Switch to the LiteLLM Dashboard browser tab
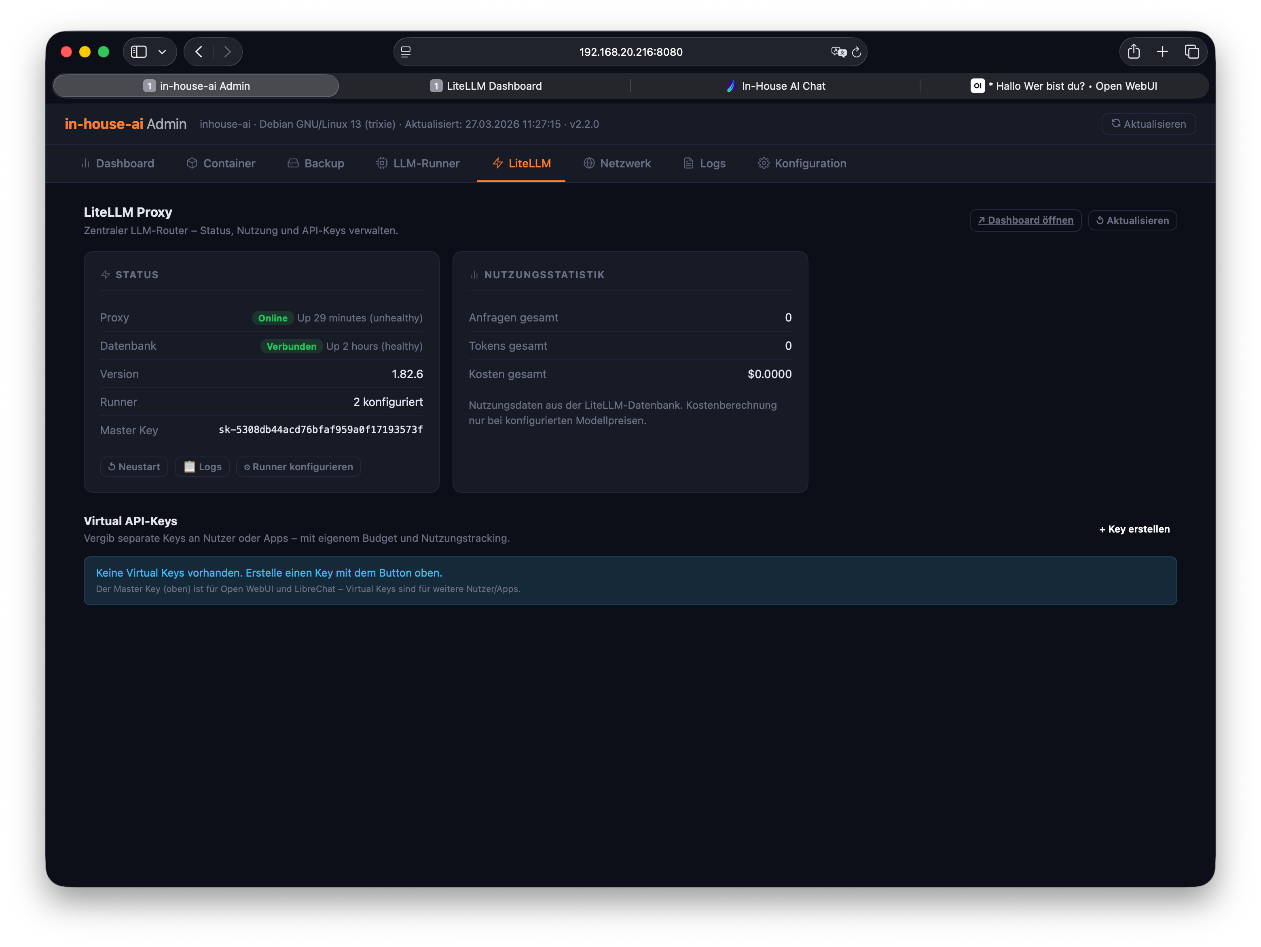The height and width of the screenshot is (947, 1261). pos(486,86)
